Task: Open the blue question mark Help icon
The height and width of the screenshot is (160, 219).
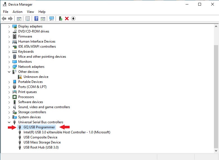Action: (x=36, y=18)
